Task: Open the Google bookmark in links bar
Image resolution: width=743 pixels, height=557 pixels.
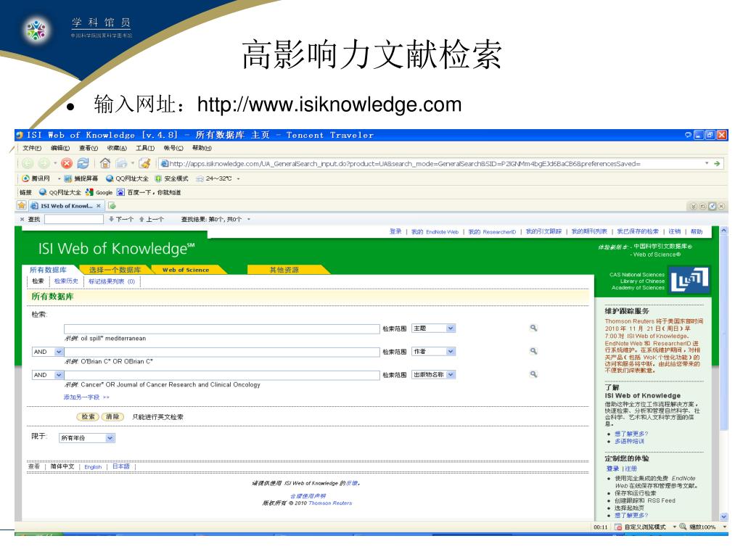Action: point(99,192)
